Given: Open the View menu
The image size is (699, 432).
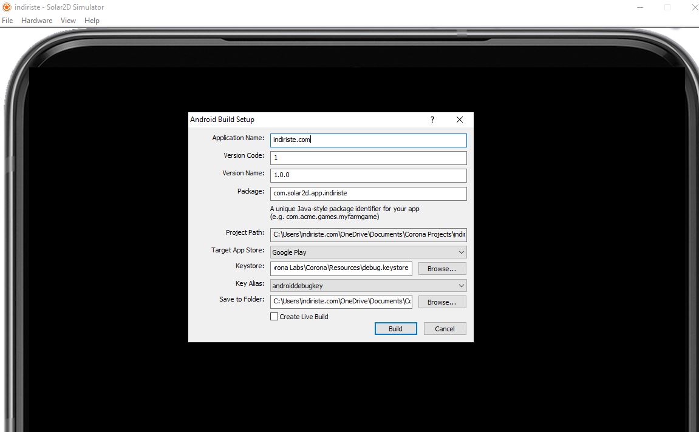Looking at the screenshot, I should [x=68, y=21].
